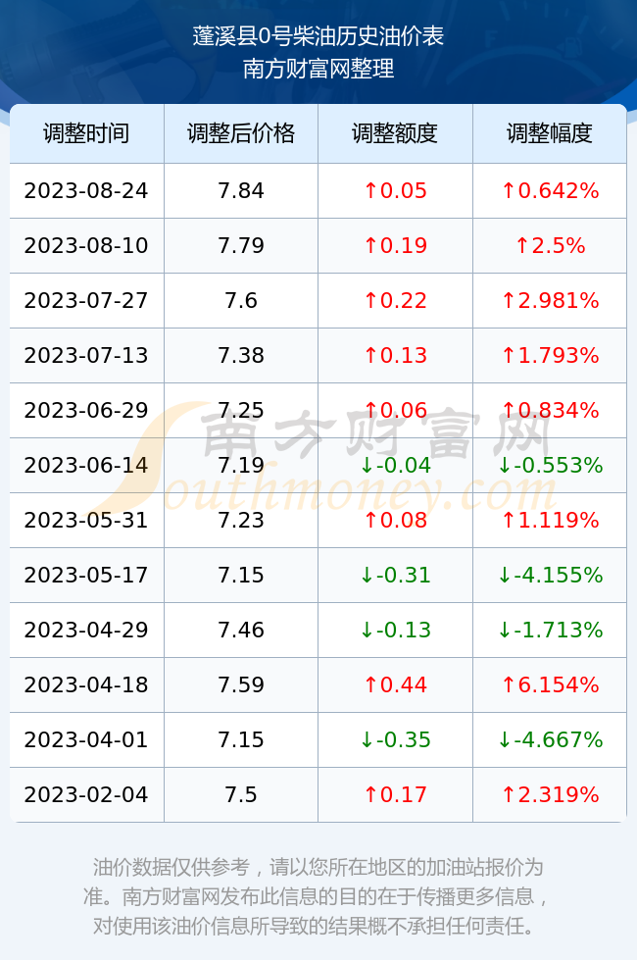Click the up arrow next to 2.5%

click(x=521, y=246)
